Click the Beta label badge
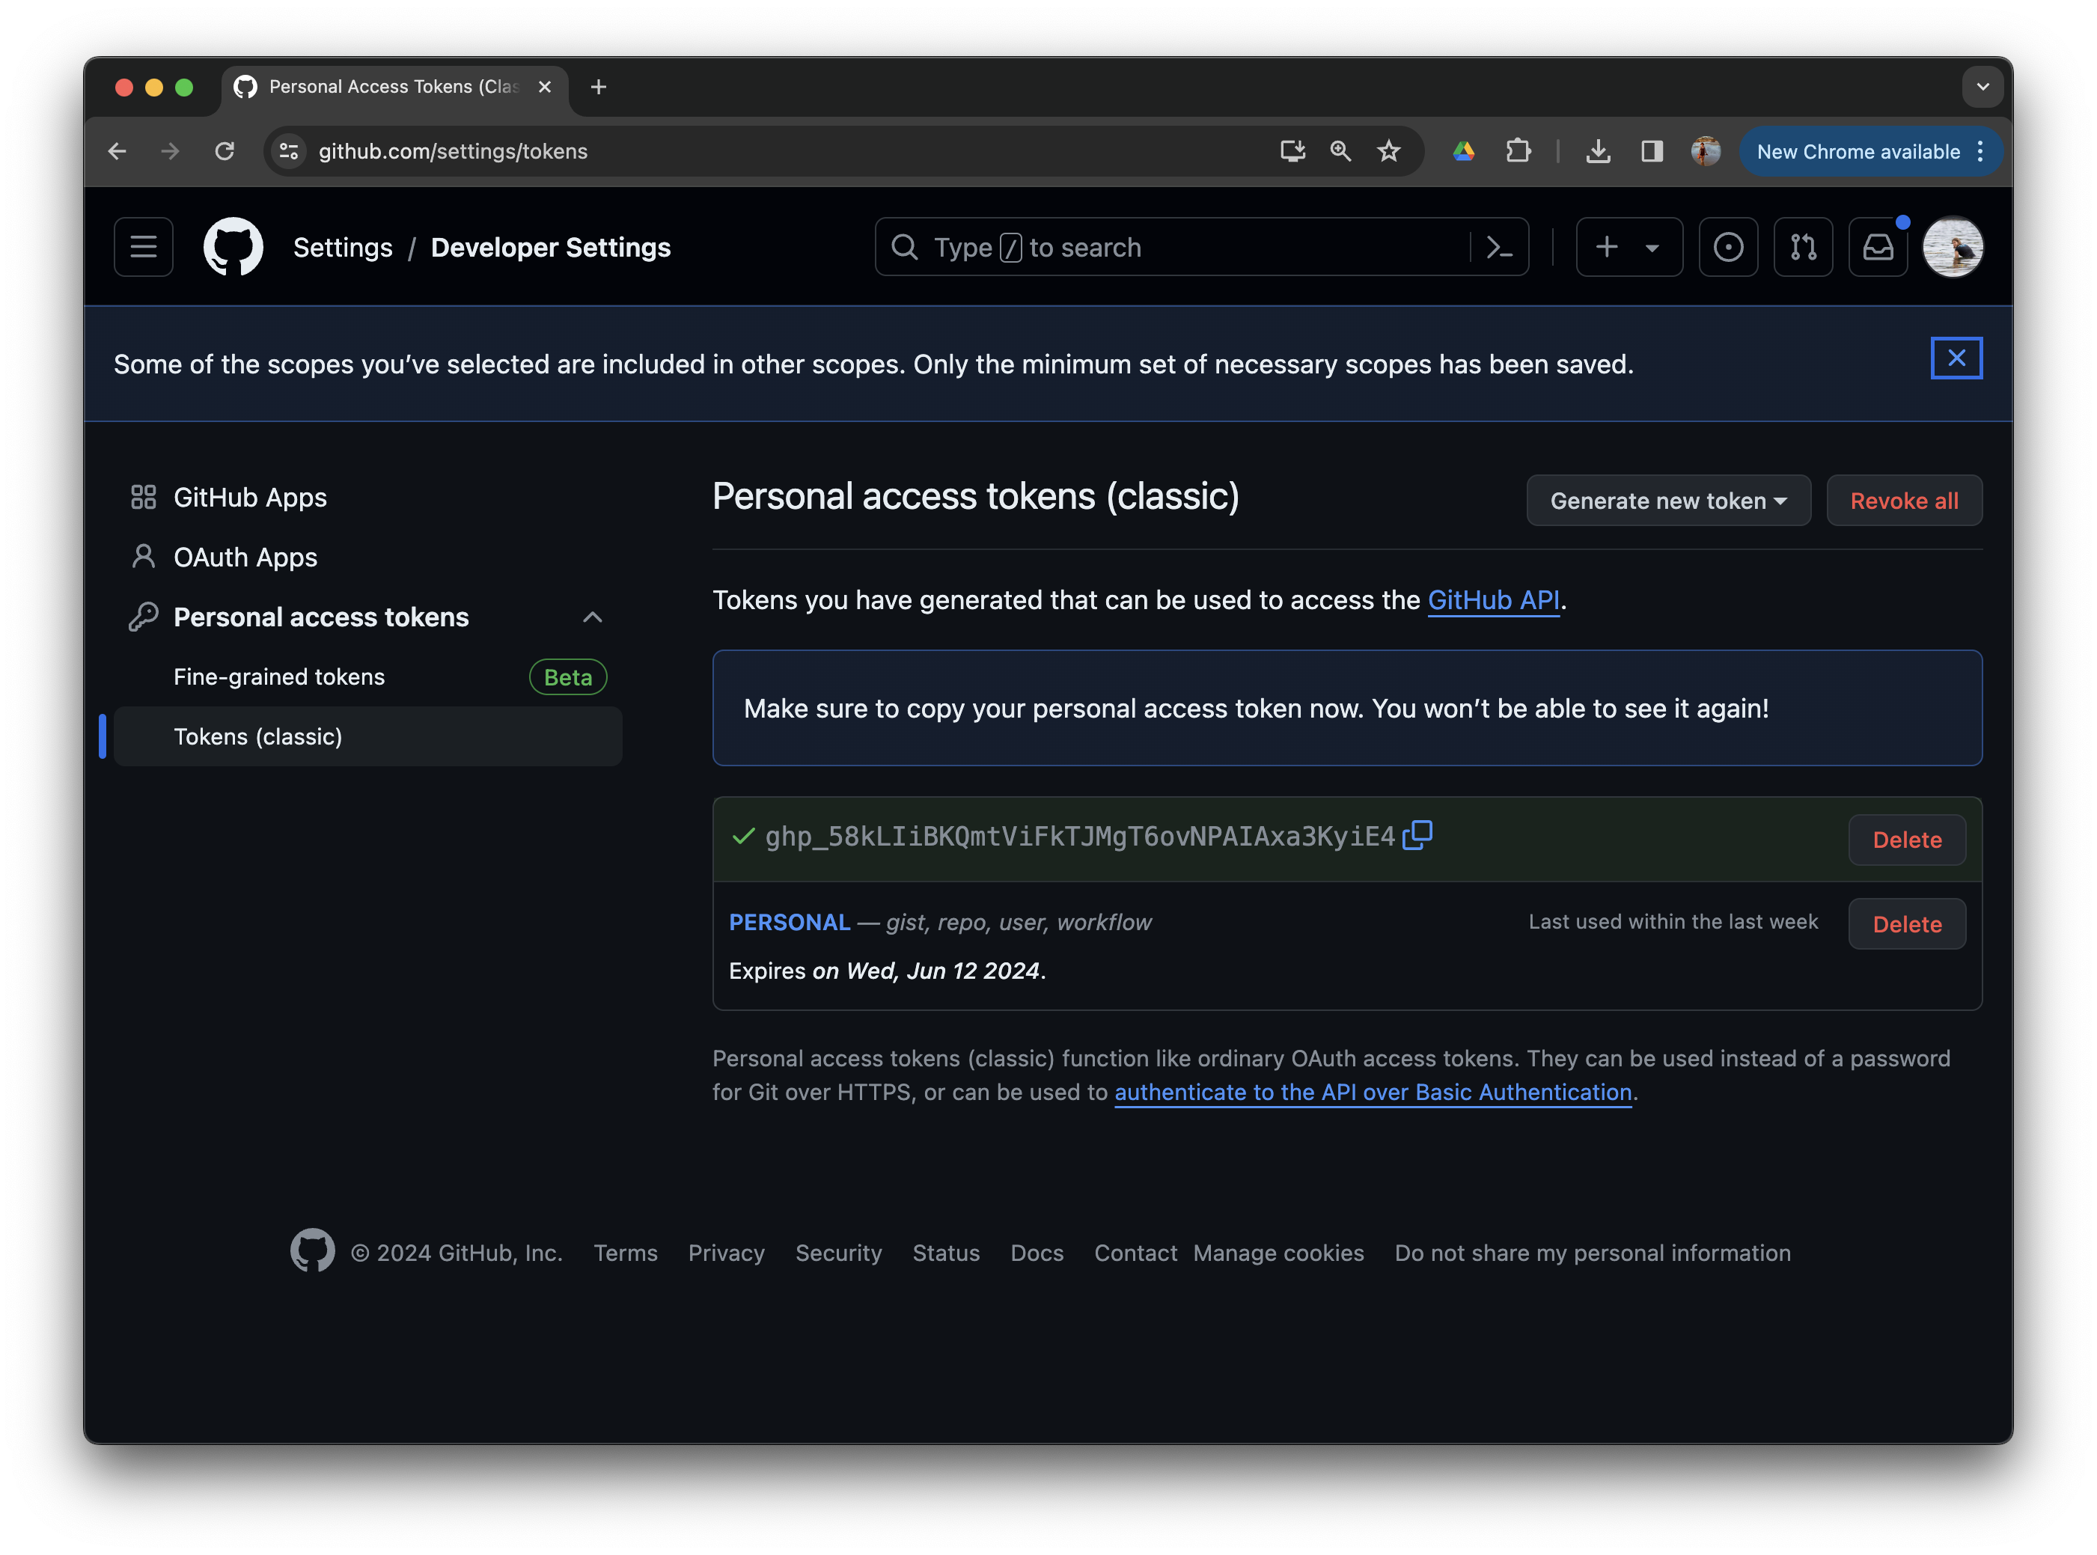 (x=567, y=676)
